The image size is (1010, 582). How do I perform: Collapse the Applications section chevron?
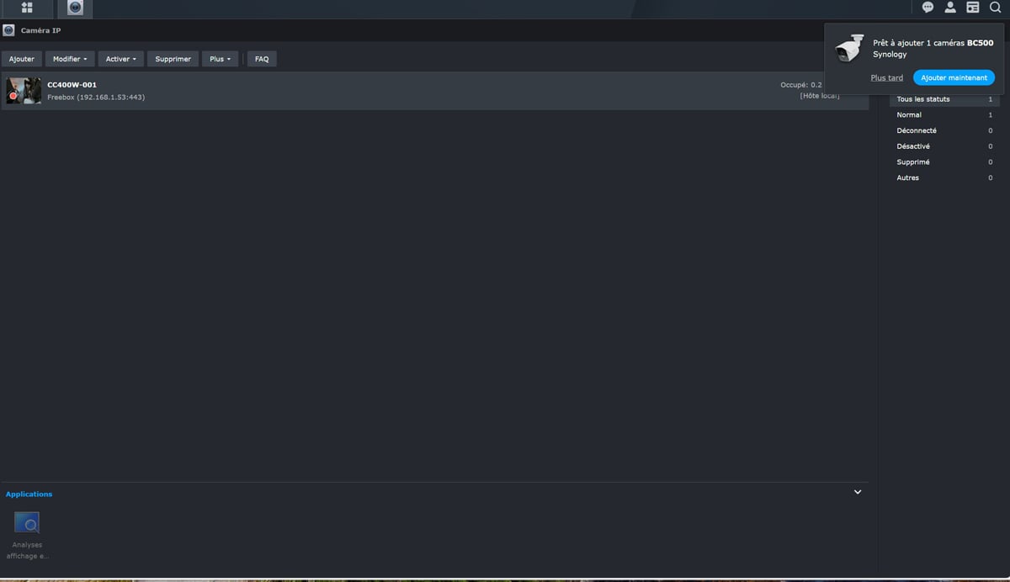coord(858,492)
